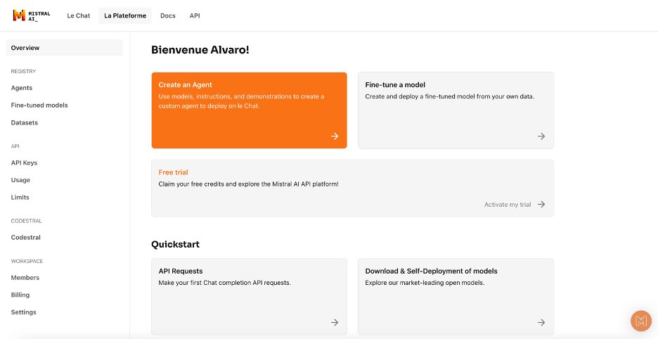Click the WORKSPACE section label
The image size is (658, 339).
(27, 261)
